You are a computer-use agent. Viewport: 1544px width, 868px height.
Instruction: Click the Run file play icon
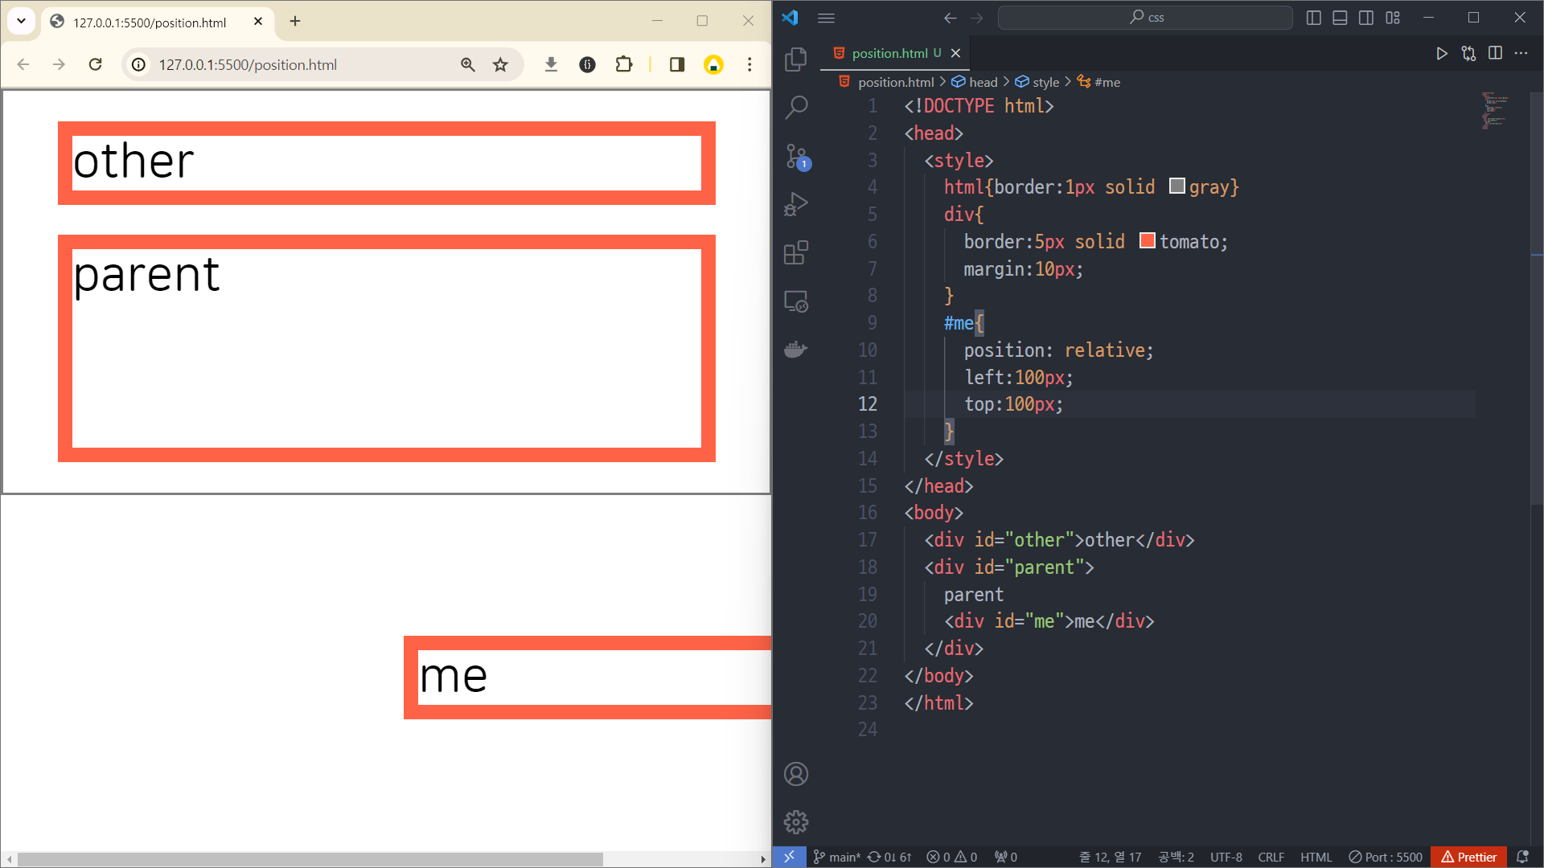point(1442,53)
